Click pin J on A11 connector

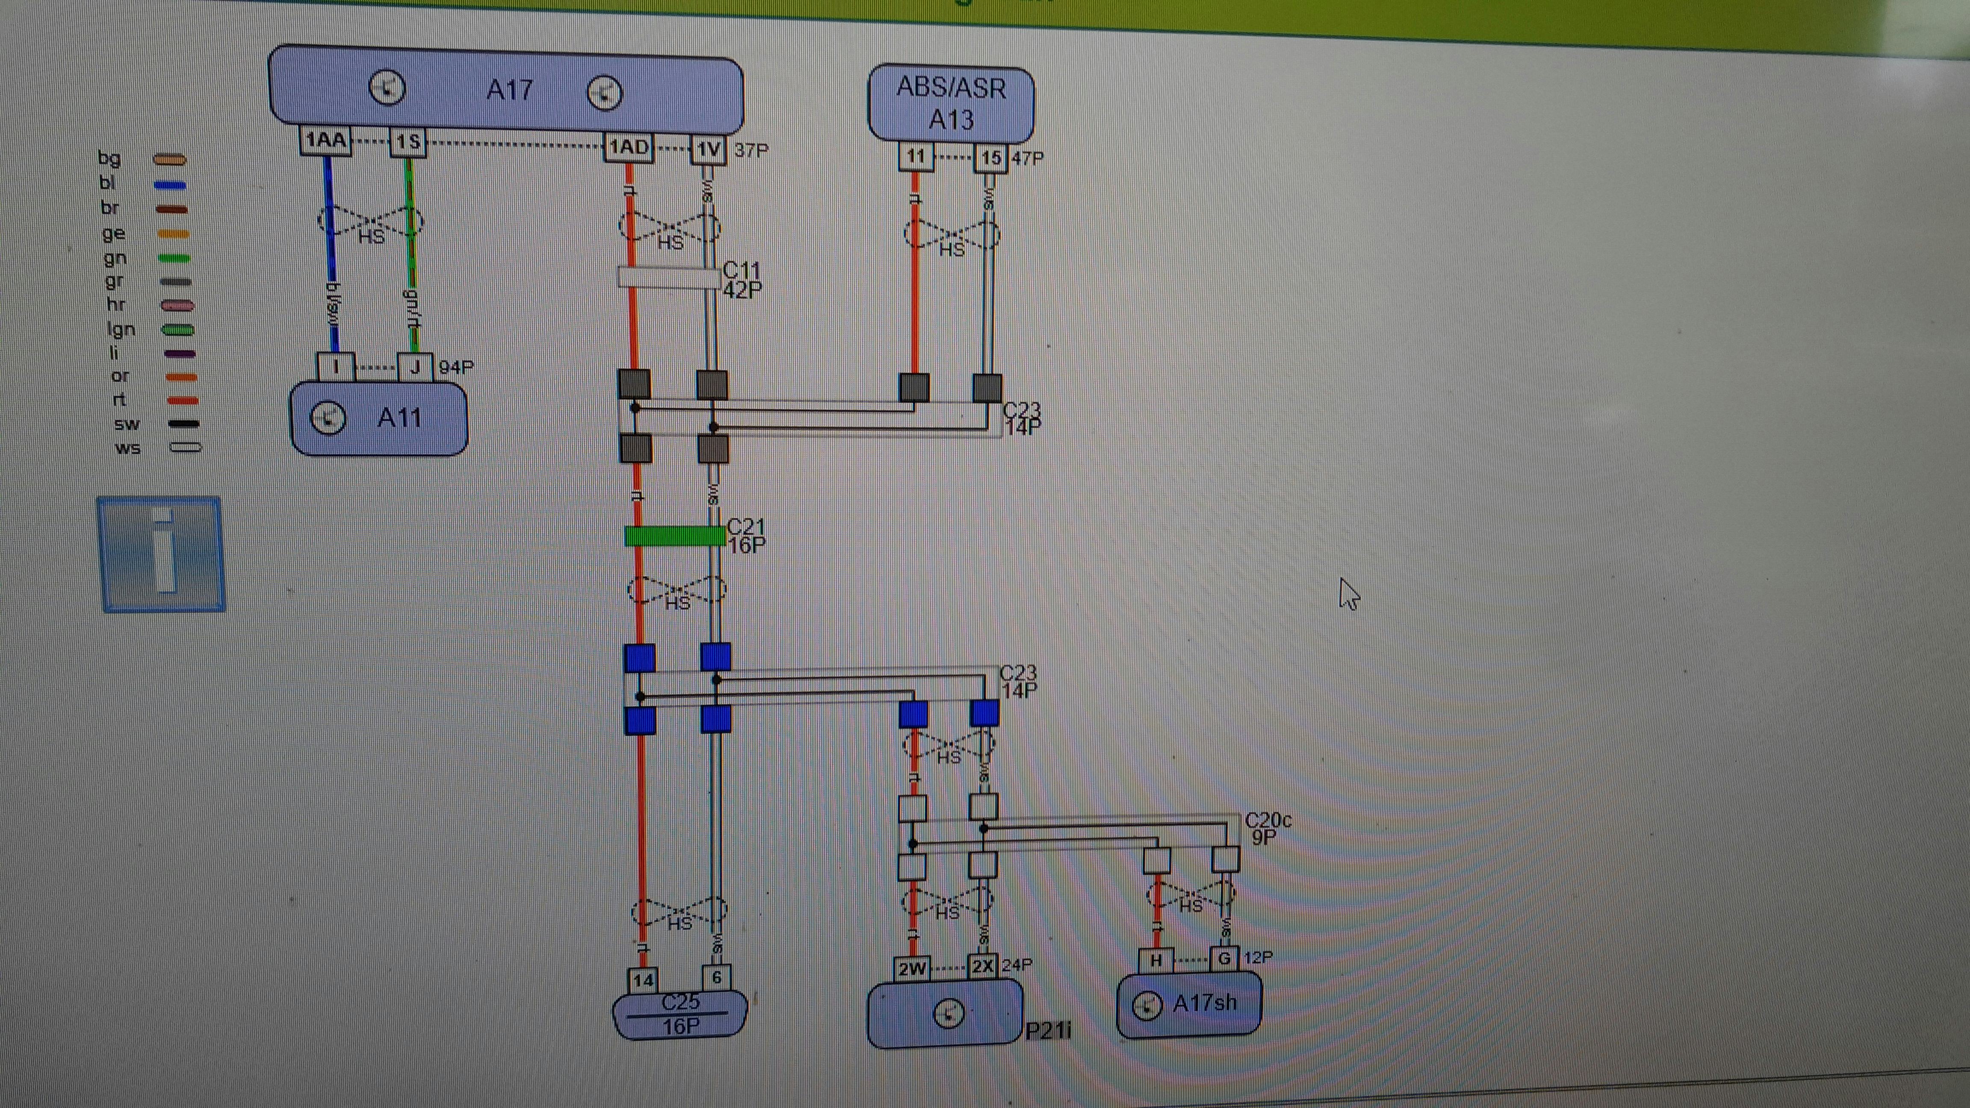point(415,367)
